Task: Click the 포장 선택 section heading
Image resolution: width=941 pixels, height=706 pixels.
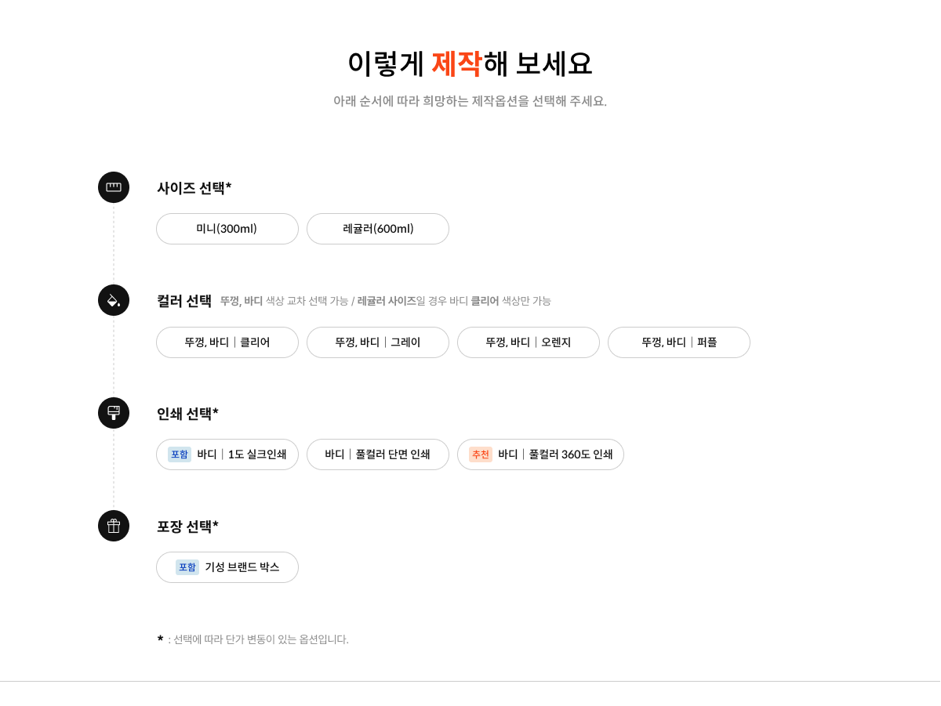Action: coord(187,527)
